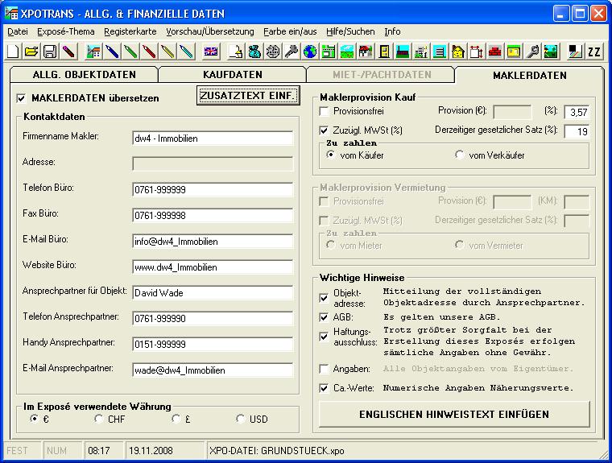Screen dimensions: 612x463
Task: Select the dark blue pencil icon
Action: coord(112,52)
